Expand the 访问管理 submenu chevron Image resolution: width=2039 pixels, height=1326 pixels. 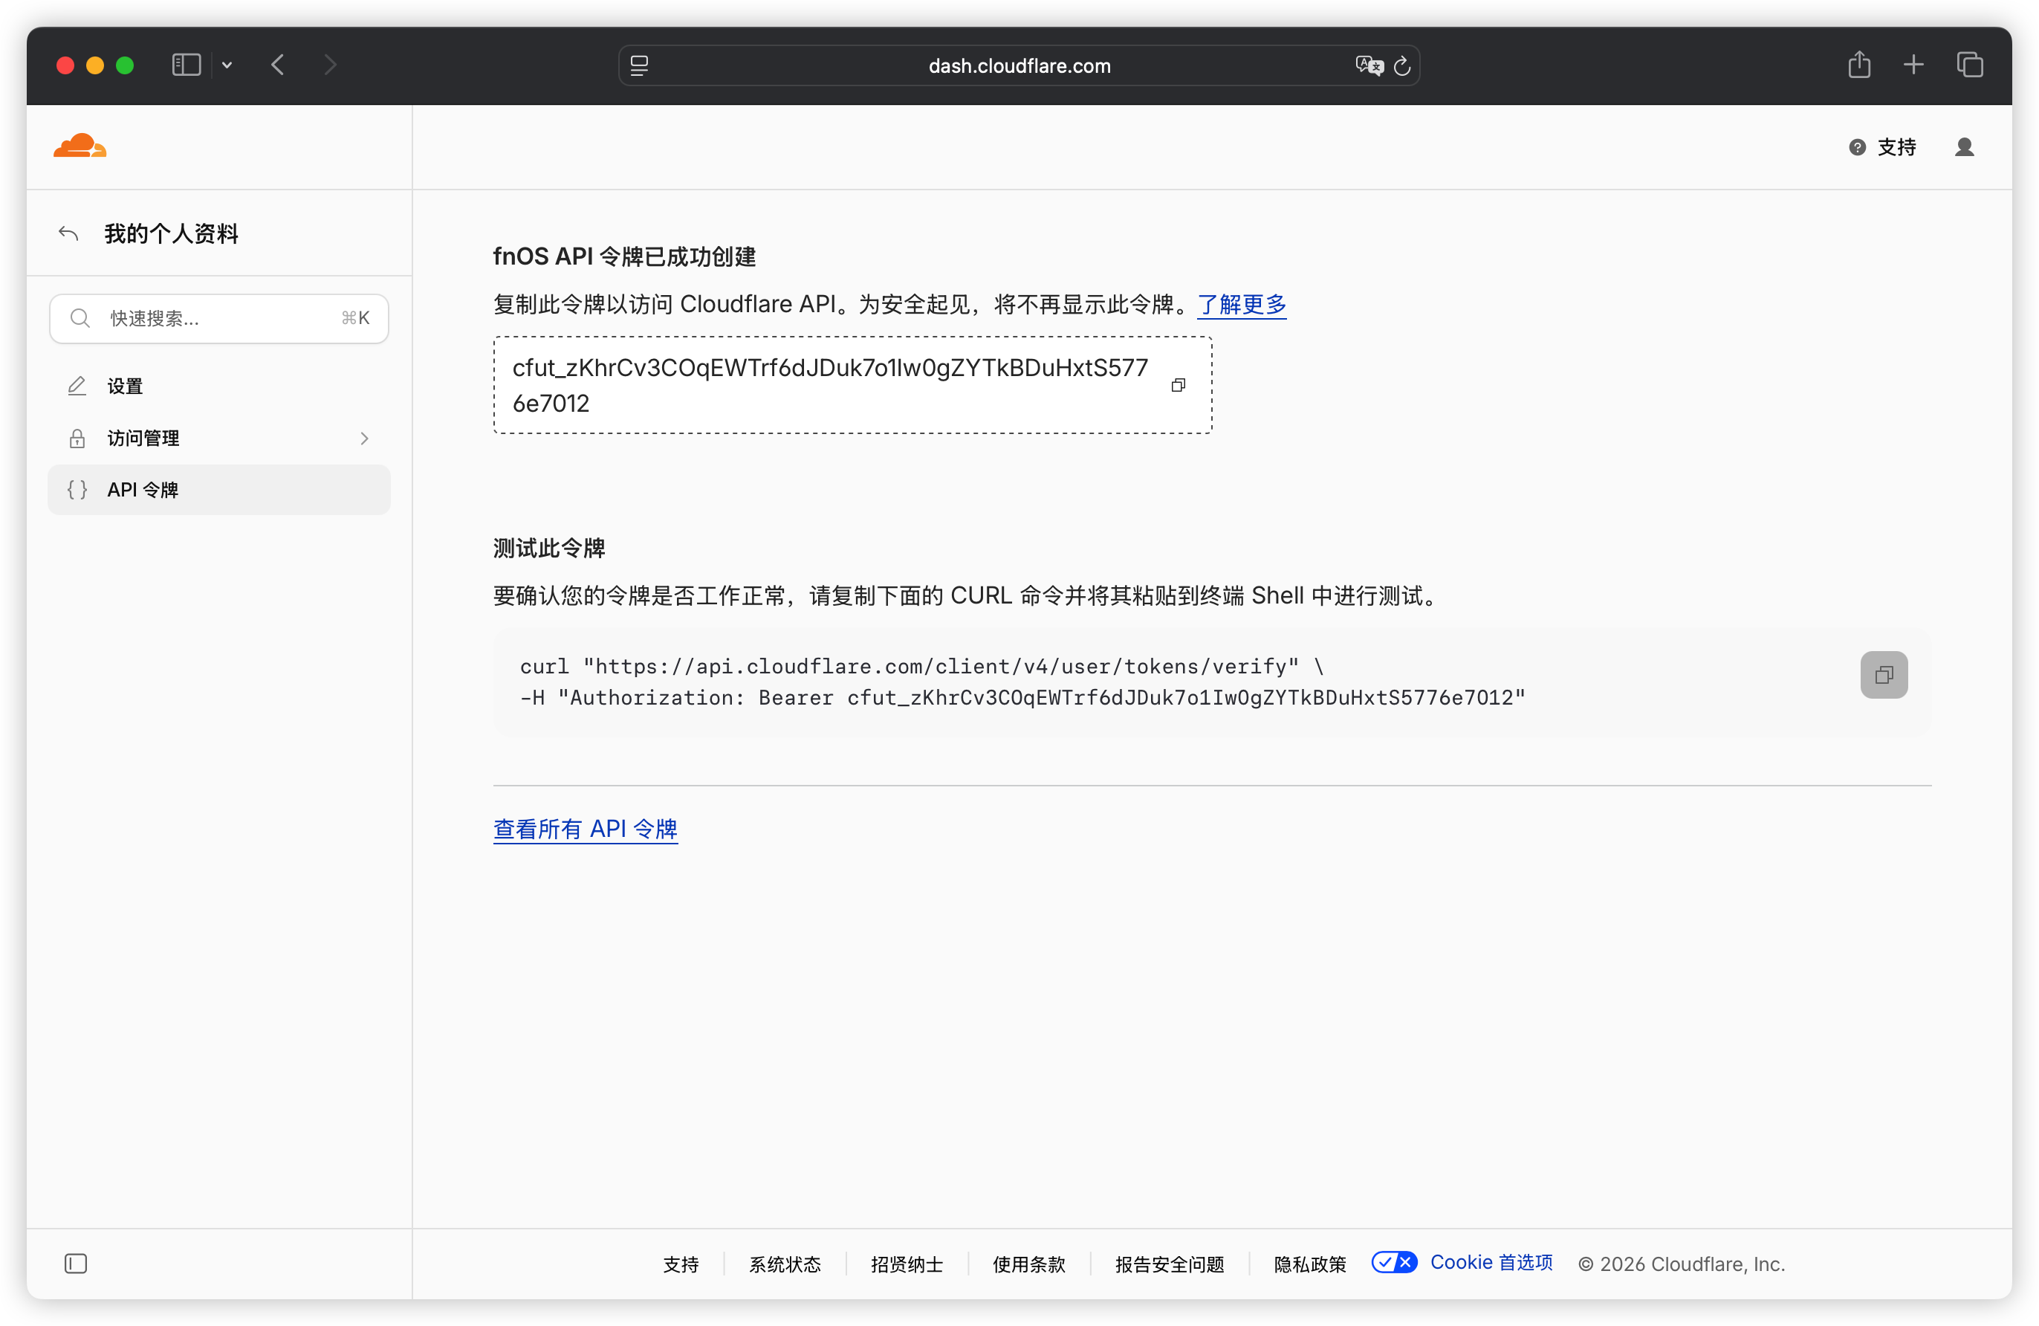coord(364,438)
